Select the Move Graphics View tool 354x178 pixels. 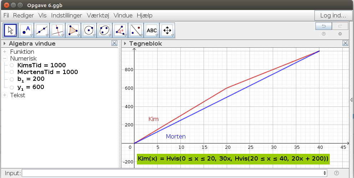pos(167,30)
